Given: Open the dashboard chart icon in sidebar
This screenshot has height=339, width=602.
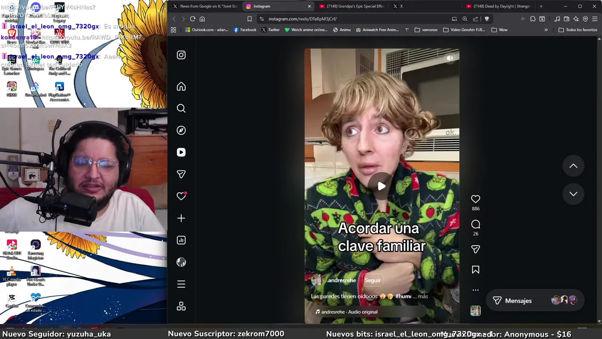Looking at the screenshot, I should (x=181, y=240).
